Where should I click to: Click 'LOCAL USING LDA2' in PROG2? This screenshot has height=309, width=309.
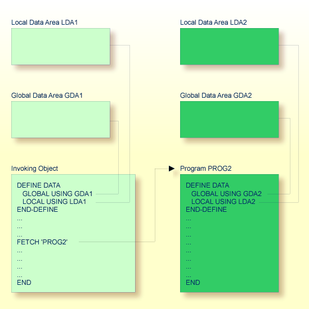coord(223,202)
